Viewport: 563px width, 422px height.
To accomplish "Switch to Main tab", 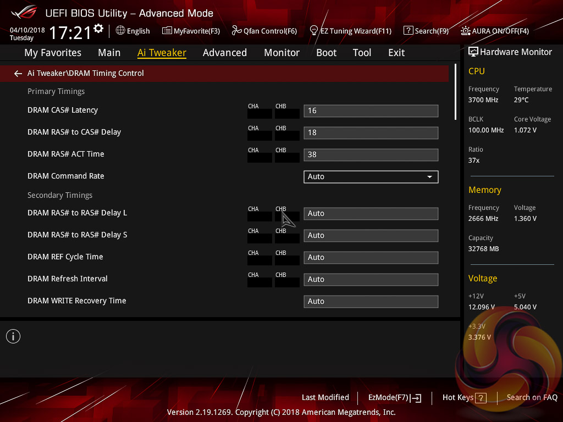I will coord(109,53).
